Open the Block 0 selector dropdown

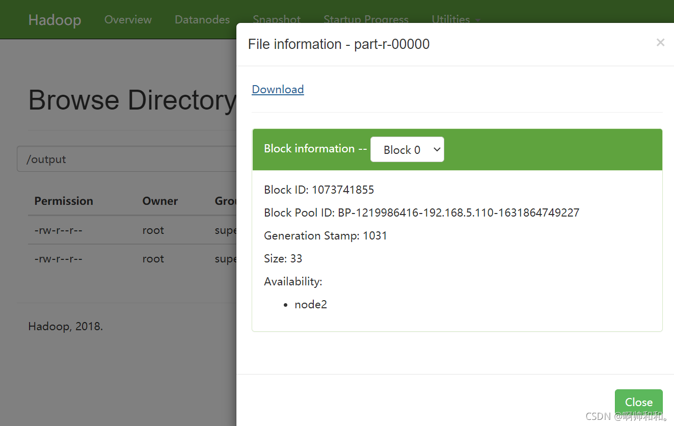coord(407,149)
